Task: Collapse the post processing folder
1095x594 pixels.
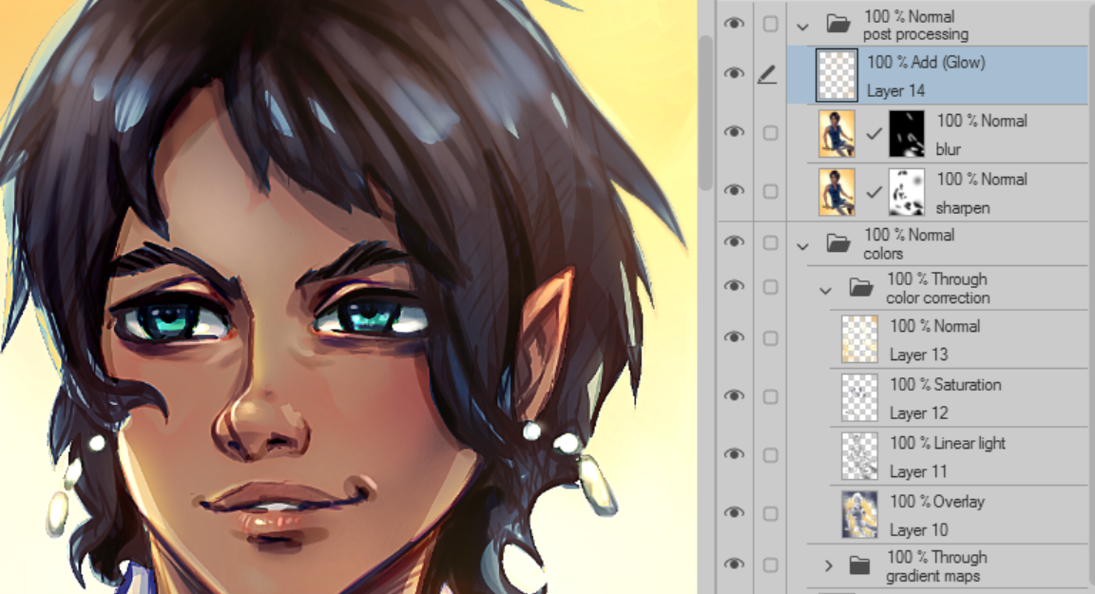Action: point(802,27)
